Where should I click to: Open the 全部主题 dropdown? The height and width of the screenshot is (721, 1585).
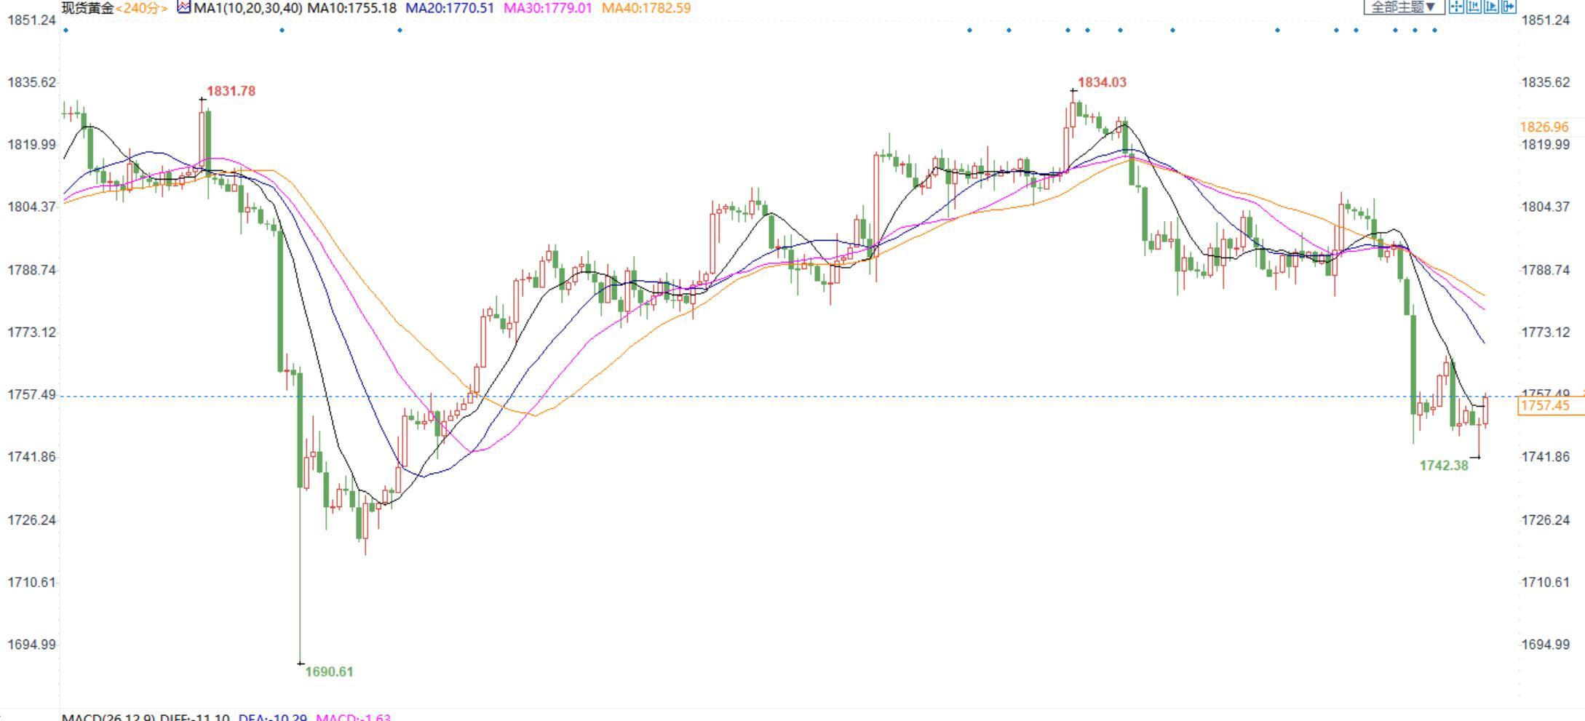point(1403,7)
